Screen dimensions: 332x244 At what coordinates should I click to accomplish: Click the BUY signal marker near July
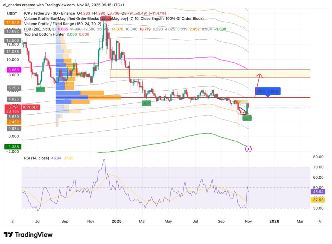40,89
